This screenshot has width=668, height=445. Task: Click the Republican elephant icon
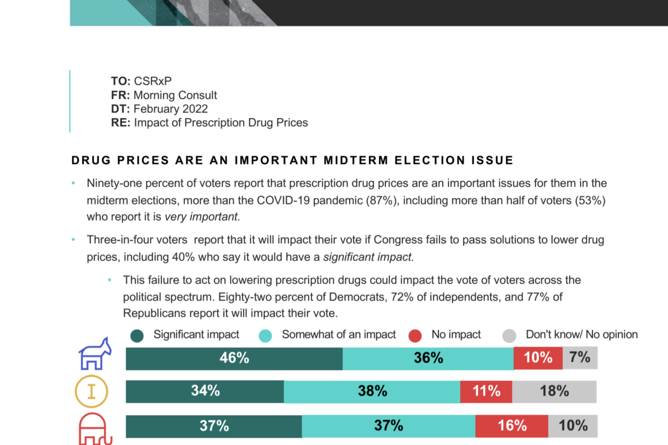pos(94,429)
